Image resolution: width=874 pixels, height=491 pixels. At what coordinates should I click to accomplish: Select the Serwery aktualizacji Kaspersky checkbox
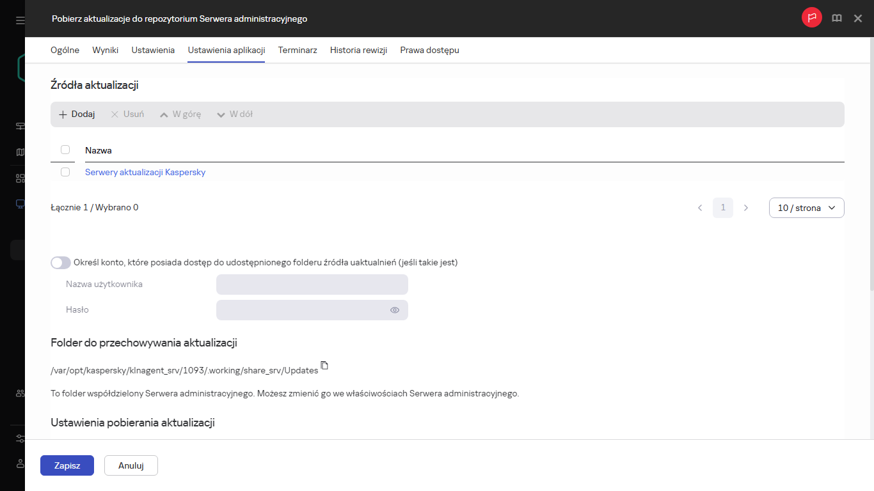click(x=65, y=172)
